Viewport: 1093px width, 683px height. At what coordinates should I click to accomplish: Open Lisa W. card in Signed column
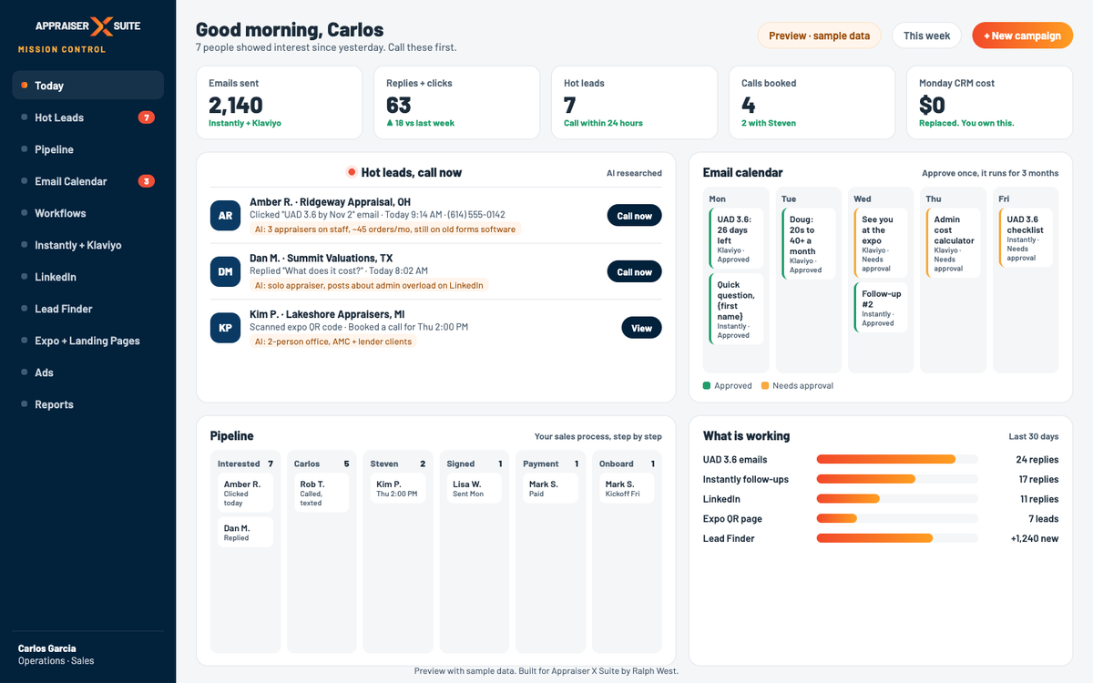(475, 488)
